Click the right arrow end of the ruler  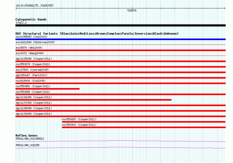coord(225,8)
